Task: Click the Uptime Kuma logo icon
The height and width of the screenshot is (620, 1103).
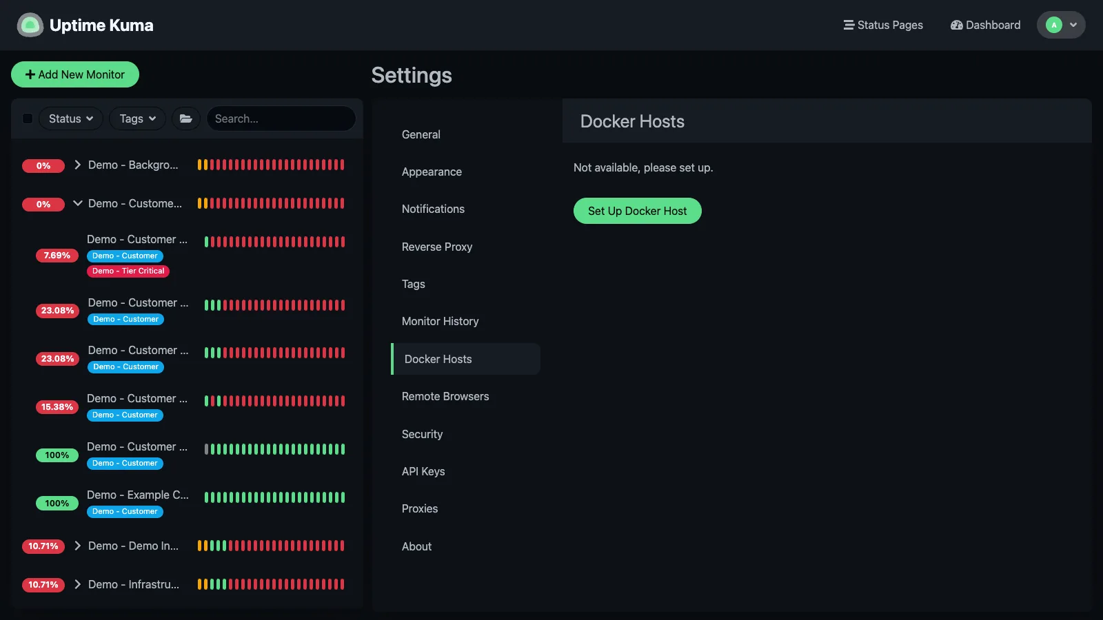Action: [x=30, y=25]
